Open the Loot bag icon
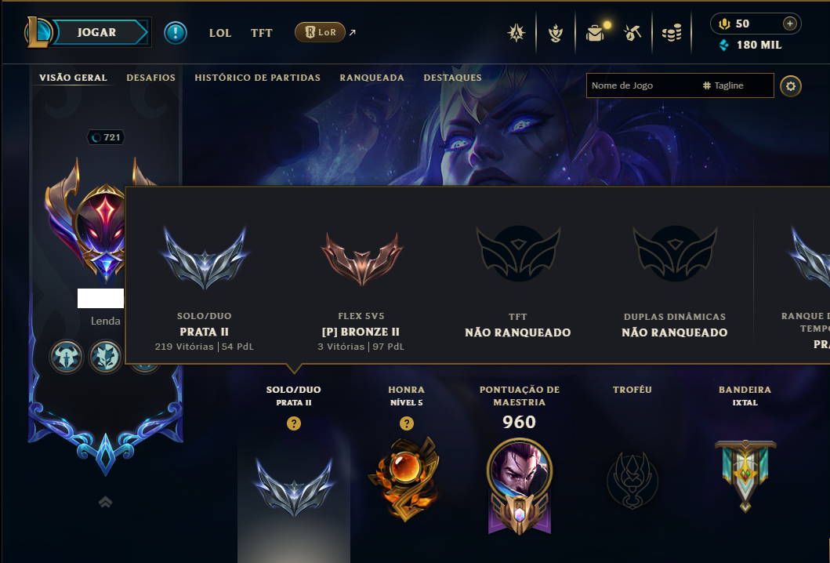 coord(596,34)
